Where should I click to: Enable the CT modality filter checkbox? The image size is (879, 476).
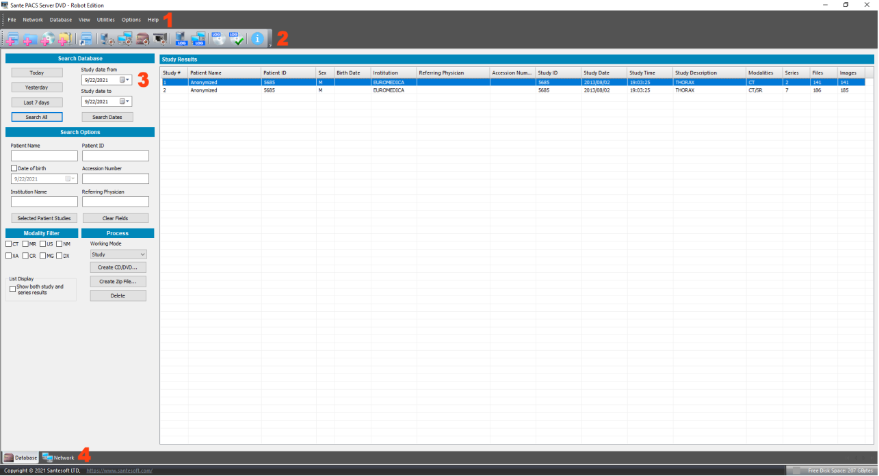point(8,243)
